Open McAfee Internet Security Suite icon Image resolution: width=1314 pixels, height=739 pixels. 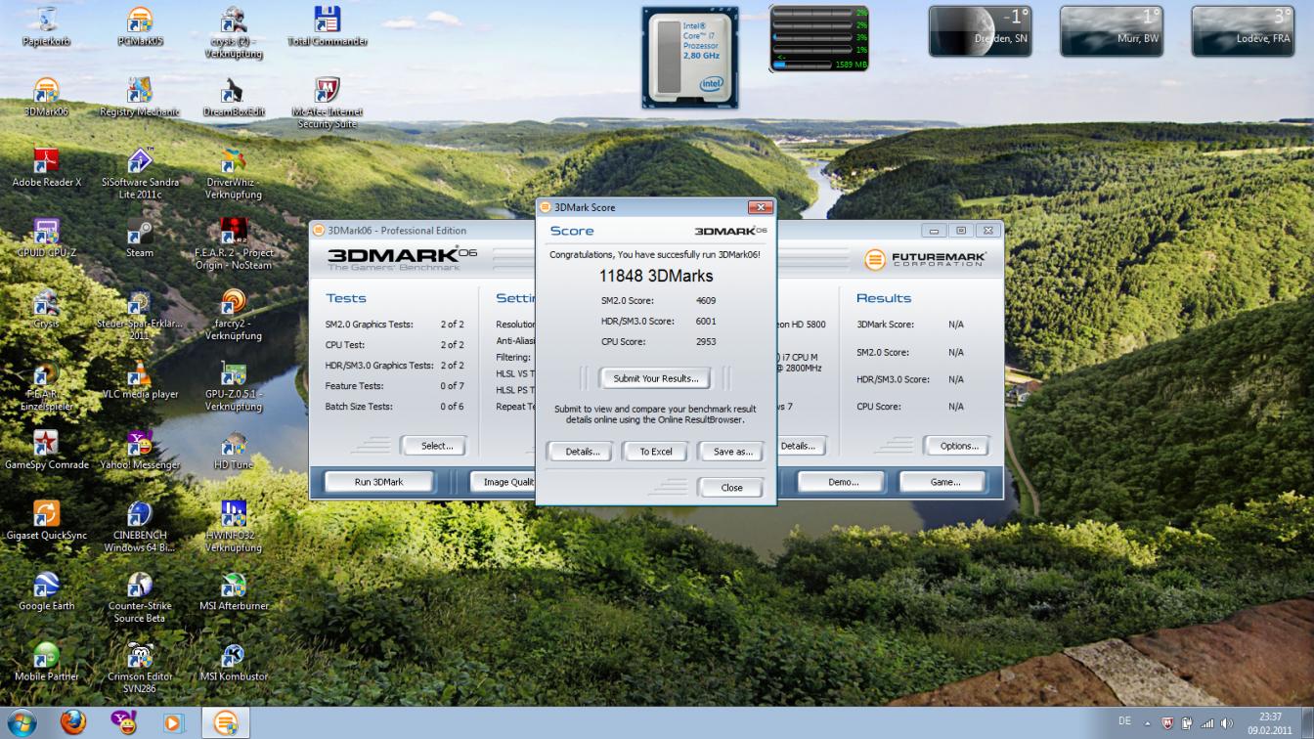coord(327,103)
